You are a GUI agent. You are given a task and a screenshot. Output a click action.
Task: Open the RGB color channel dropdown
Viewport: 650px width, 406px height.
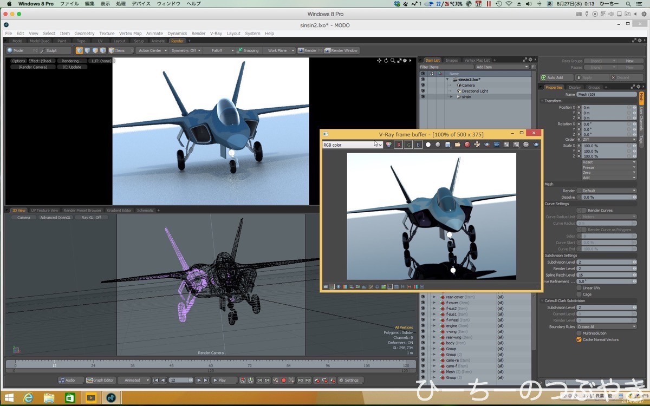[352, 145]
